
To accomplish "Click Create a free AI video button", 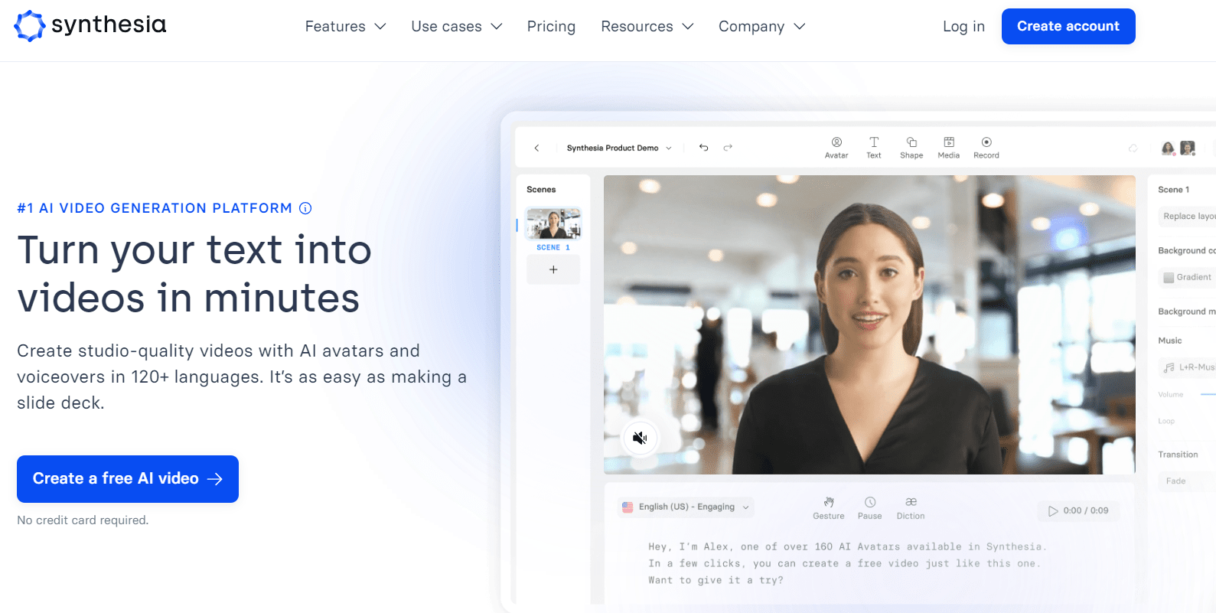I will click(128, 479).
